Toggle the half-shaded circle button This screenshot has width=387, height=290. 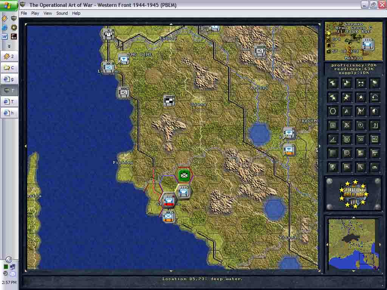[375, 111]
